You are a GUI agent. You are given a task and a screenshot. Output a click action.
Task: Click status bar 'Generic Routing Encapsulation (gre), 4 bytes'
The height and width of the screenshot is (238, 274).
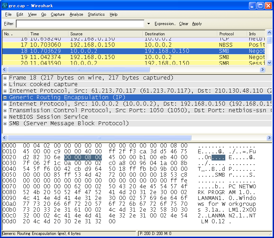click(x=41, y=234)
